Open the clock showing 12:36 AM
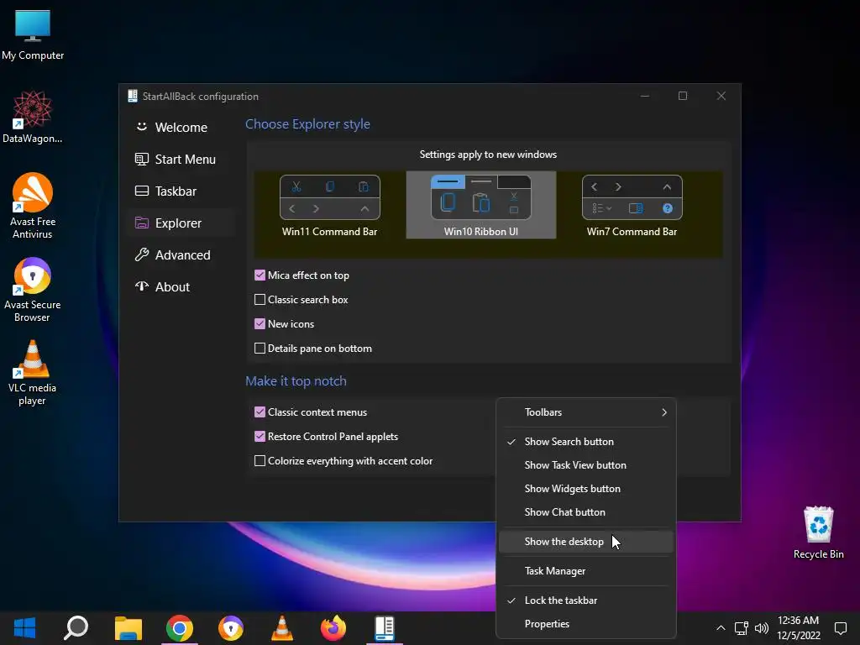This screenshot has height=645, width=860. pos(799,628)
